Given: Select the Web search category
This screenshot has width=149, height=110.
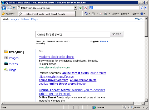Looking at the screenshot, I should pos(6,19).
